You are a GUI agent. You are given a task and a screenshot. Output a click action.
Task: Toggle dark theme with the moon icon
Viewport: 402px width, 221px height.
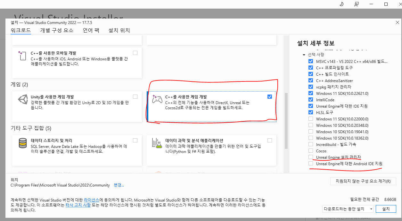(341, 4)
